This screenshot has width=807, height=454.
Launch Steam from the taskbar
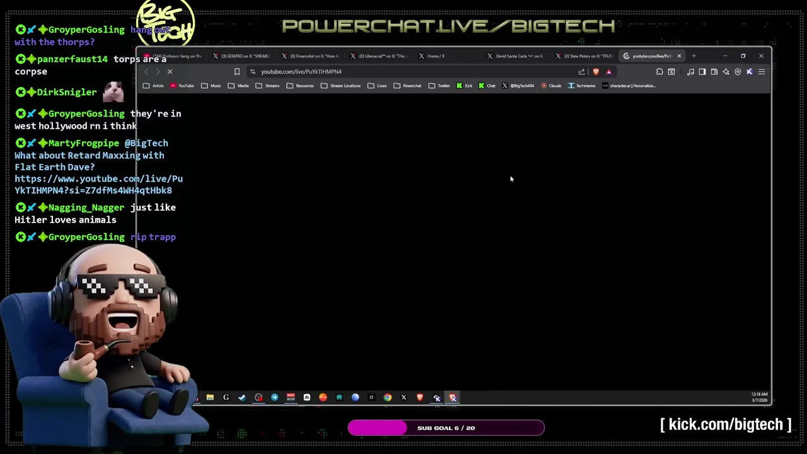242,398
